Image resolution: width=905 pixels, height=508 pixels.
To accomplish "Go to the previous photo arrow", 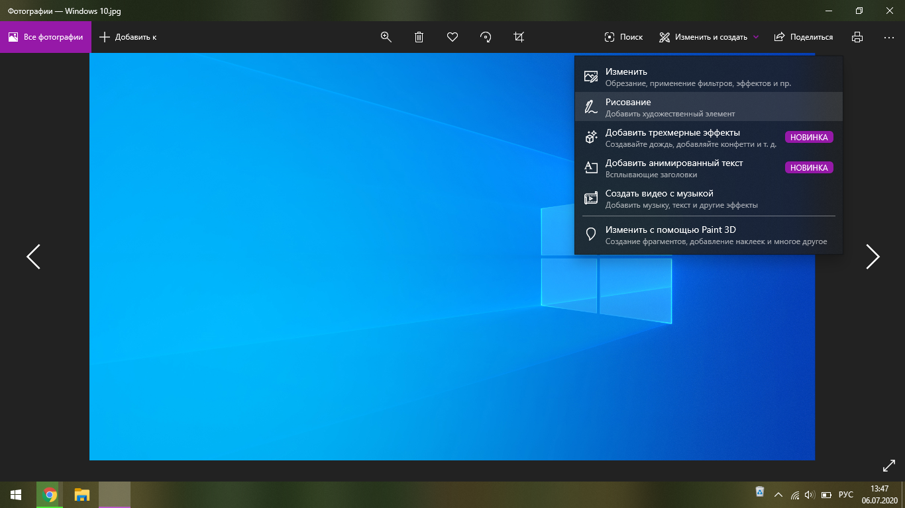I will (x=33, y=257).
